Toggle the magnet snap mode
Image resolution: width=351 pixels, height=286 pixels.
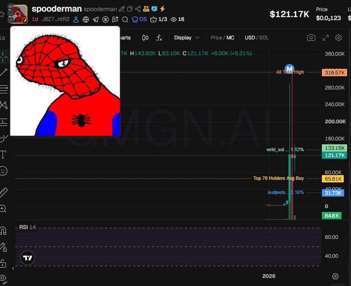pos(3,230)
